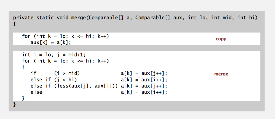This screenshot has width=275, height=119.
Task: Click the "int hi" parameter in signature
Action: [x=247, y=18]
